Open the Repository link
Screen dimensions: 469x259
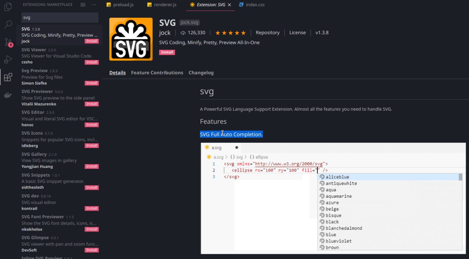coord(267,33)
